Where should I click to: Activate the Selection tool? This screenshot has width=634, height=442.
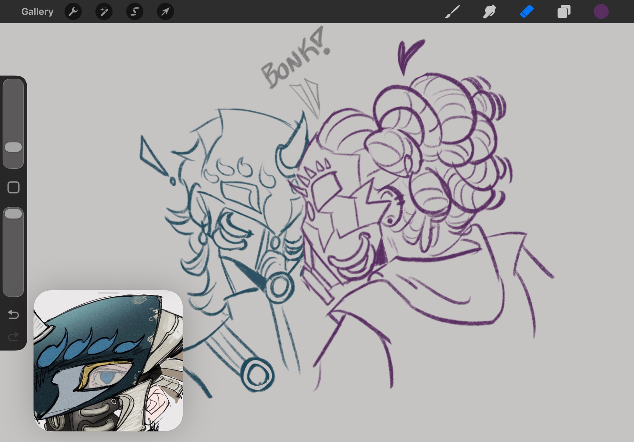[x=135, y=12]
